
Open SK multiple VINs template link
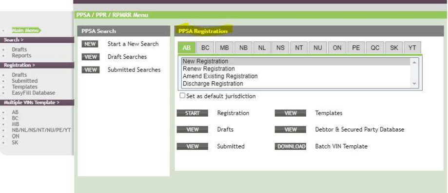15,142
